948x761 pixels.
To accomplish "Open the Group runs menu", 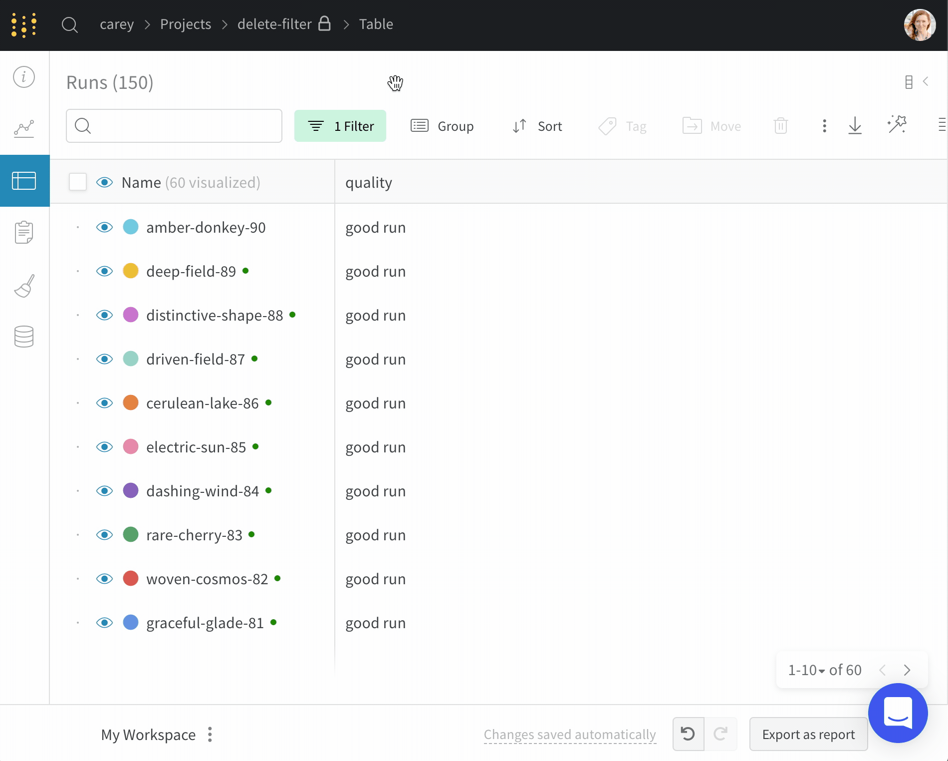I will (x=442, y=126).
